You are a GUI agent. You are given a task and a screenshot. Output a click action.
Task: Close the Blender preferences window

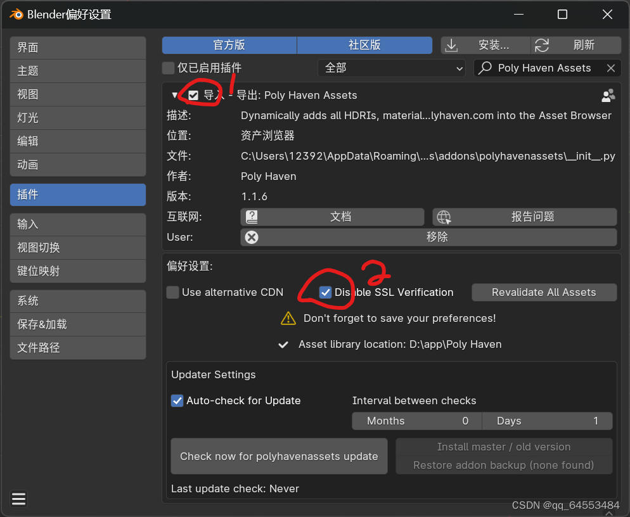tap(607, 15)
